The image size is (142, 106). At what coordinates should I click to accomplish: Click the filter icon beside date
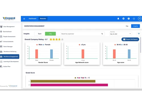click(139, 34)
